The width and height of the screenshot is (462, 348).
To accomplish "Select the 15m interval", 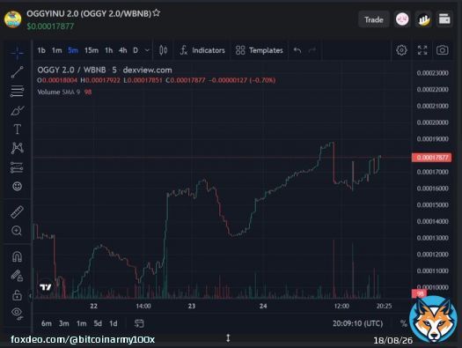I will tap(92, 50).
